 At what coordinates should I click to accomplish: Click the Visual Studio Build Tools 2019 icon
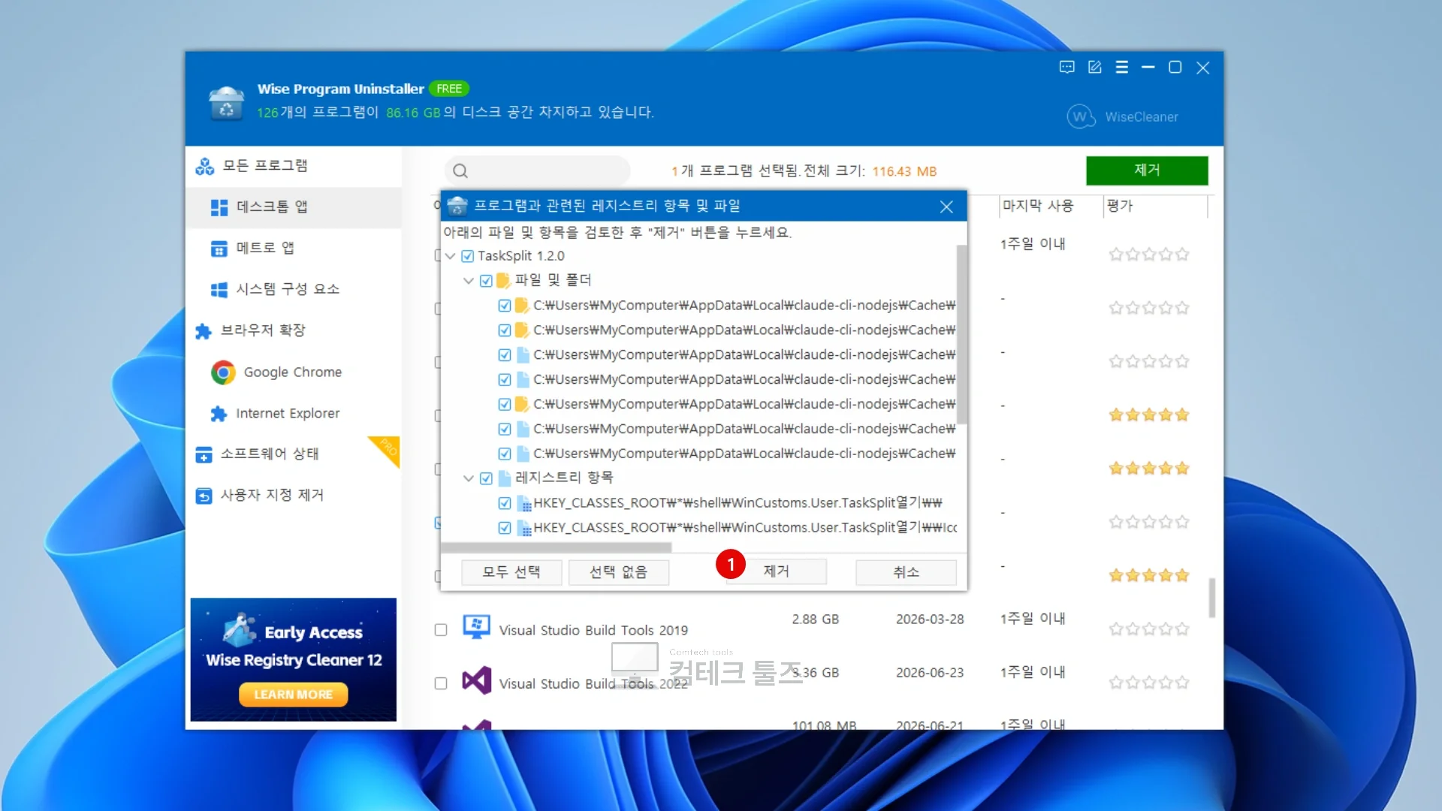pos(476,627)
